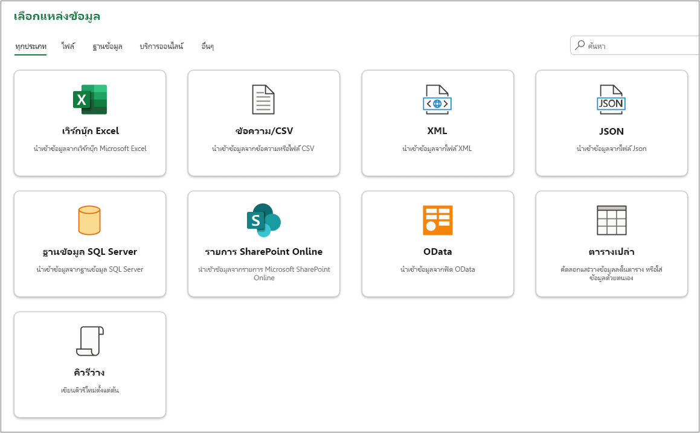The image size is (700, 433).
Task: Click the orange OData icon
Action: (437, 220)
